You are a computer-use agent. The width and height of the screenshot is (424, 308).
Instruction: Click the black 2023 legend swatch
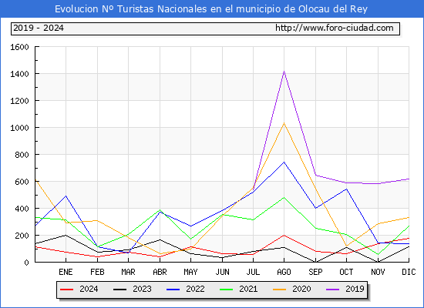coord(119,290)
